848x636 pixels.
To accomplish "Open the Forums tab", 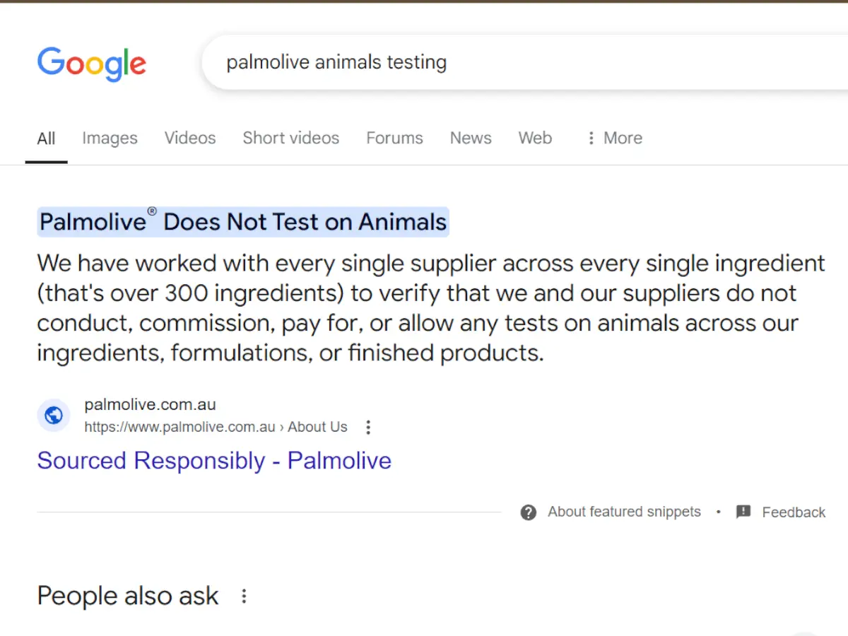I will [394, 138].
